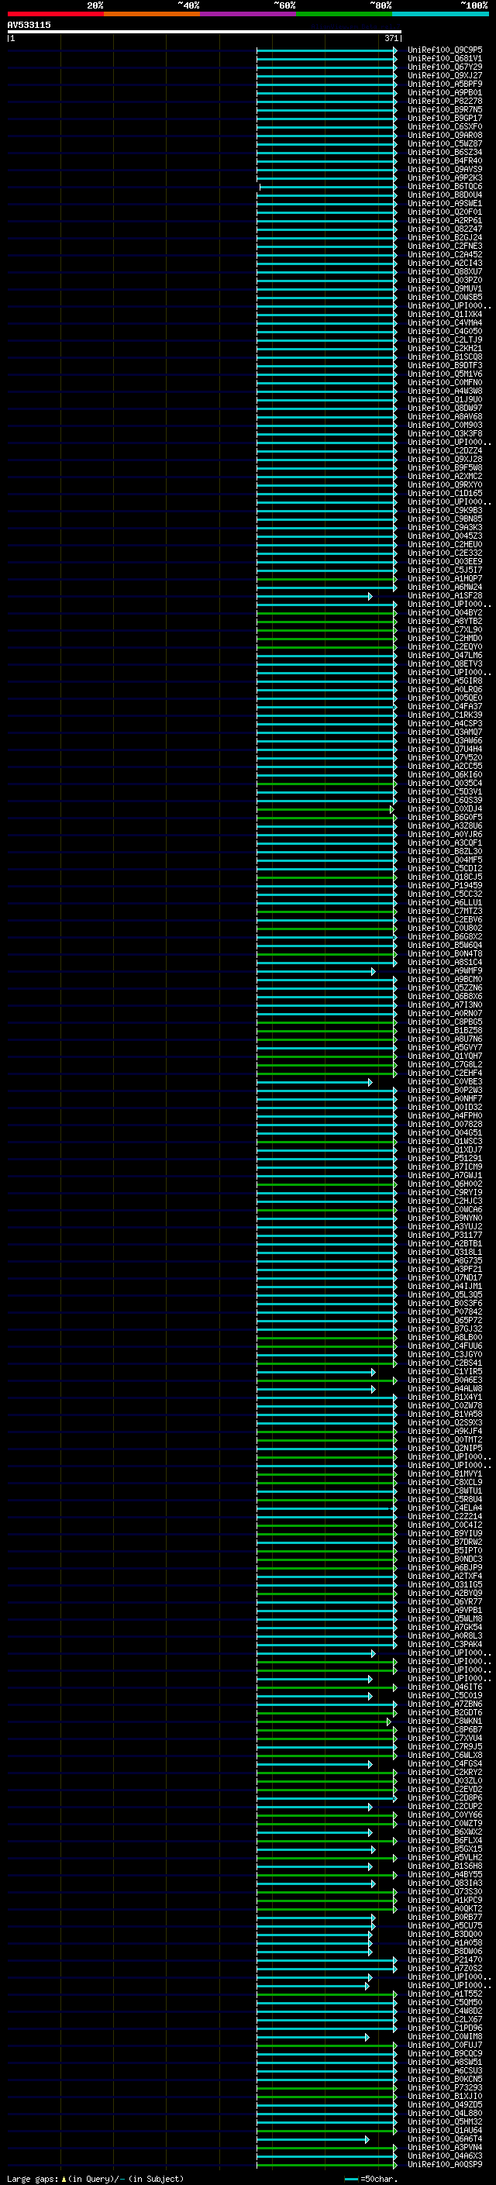Select hit UniRef100_Q67Y29

(444, 67)
